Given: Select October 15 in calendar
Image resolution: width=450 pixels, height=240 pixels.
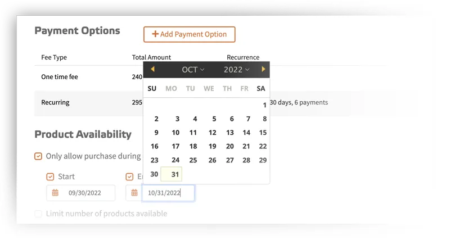Looking at the screenshot, I should coord(263,133).
